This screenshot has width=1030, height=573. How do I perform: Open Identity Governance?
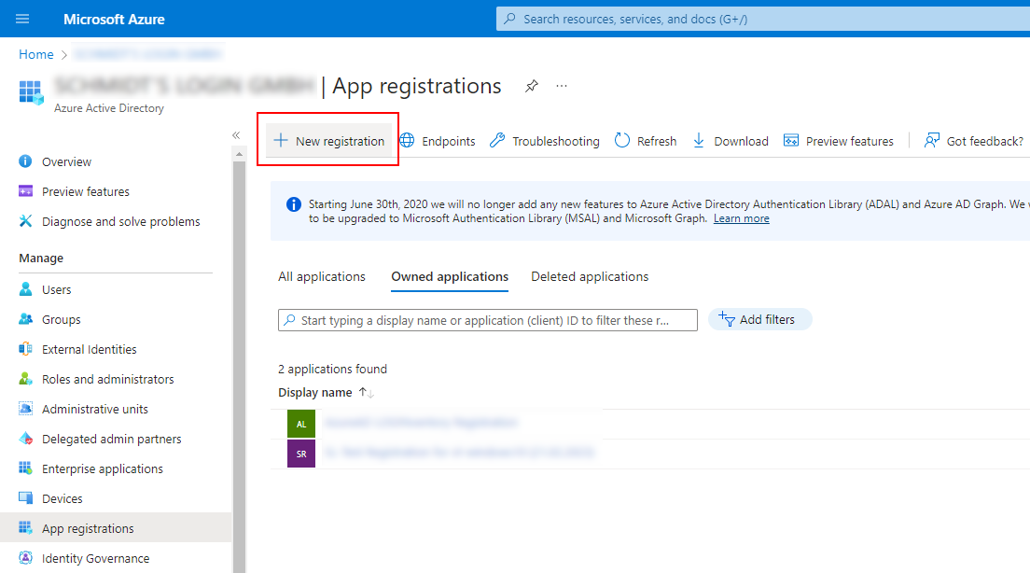click(96, 559)
